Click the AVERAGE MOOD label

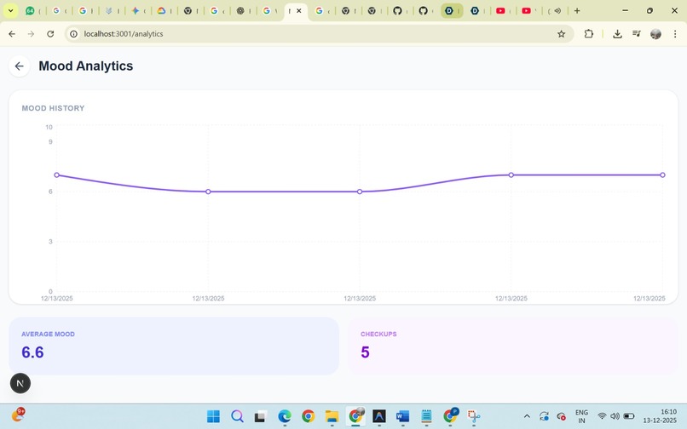(49, 334)
